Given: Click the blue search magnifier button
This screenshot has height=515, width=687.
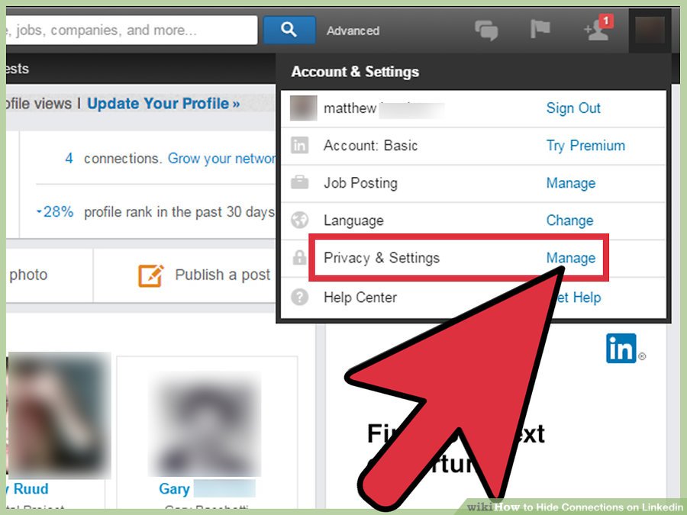Looking at the screenshot, I should 289,30.
